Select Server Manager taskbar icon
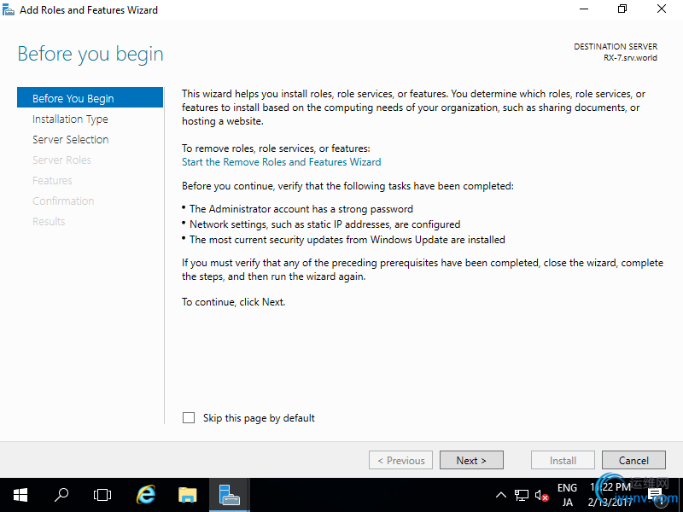The image size is (683, 512). 229,495
